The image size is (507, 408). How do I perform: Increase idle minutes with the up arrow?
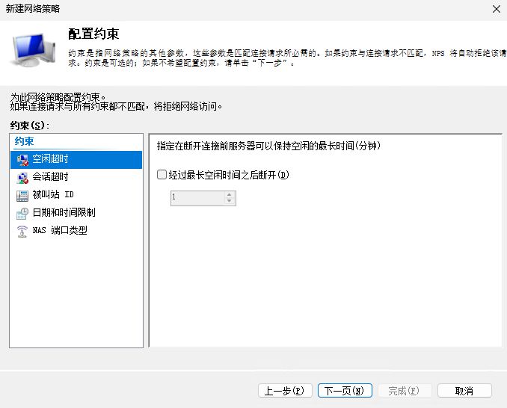[x=230, y=194]
